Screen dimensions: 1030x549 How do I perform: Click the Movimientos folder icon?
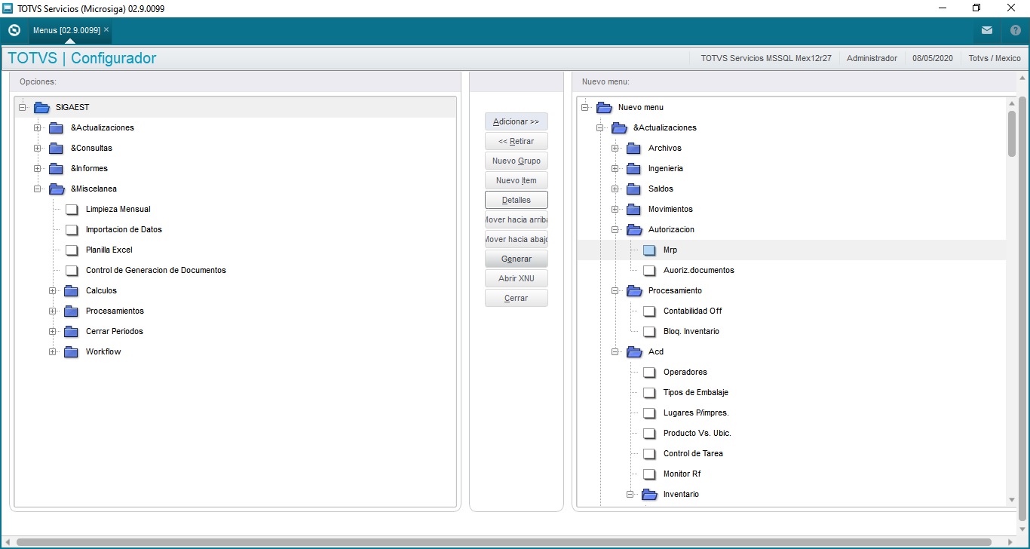633,209
